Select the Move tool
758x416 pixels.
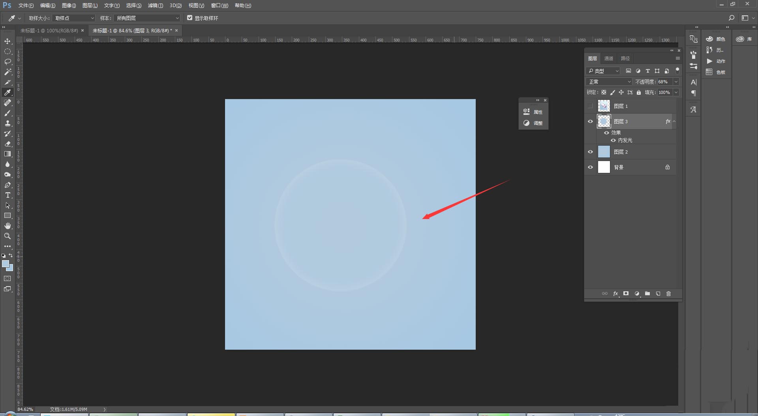point(8,41)
